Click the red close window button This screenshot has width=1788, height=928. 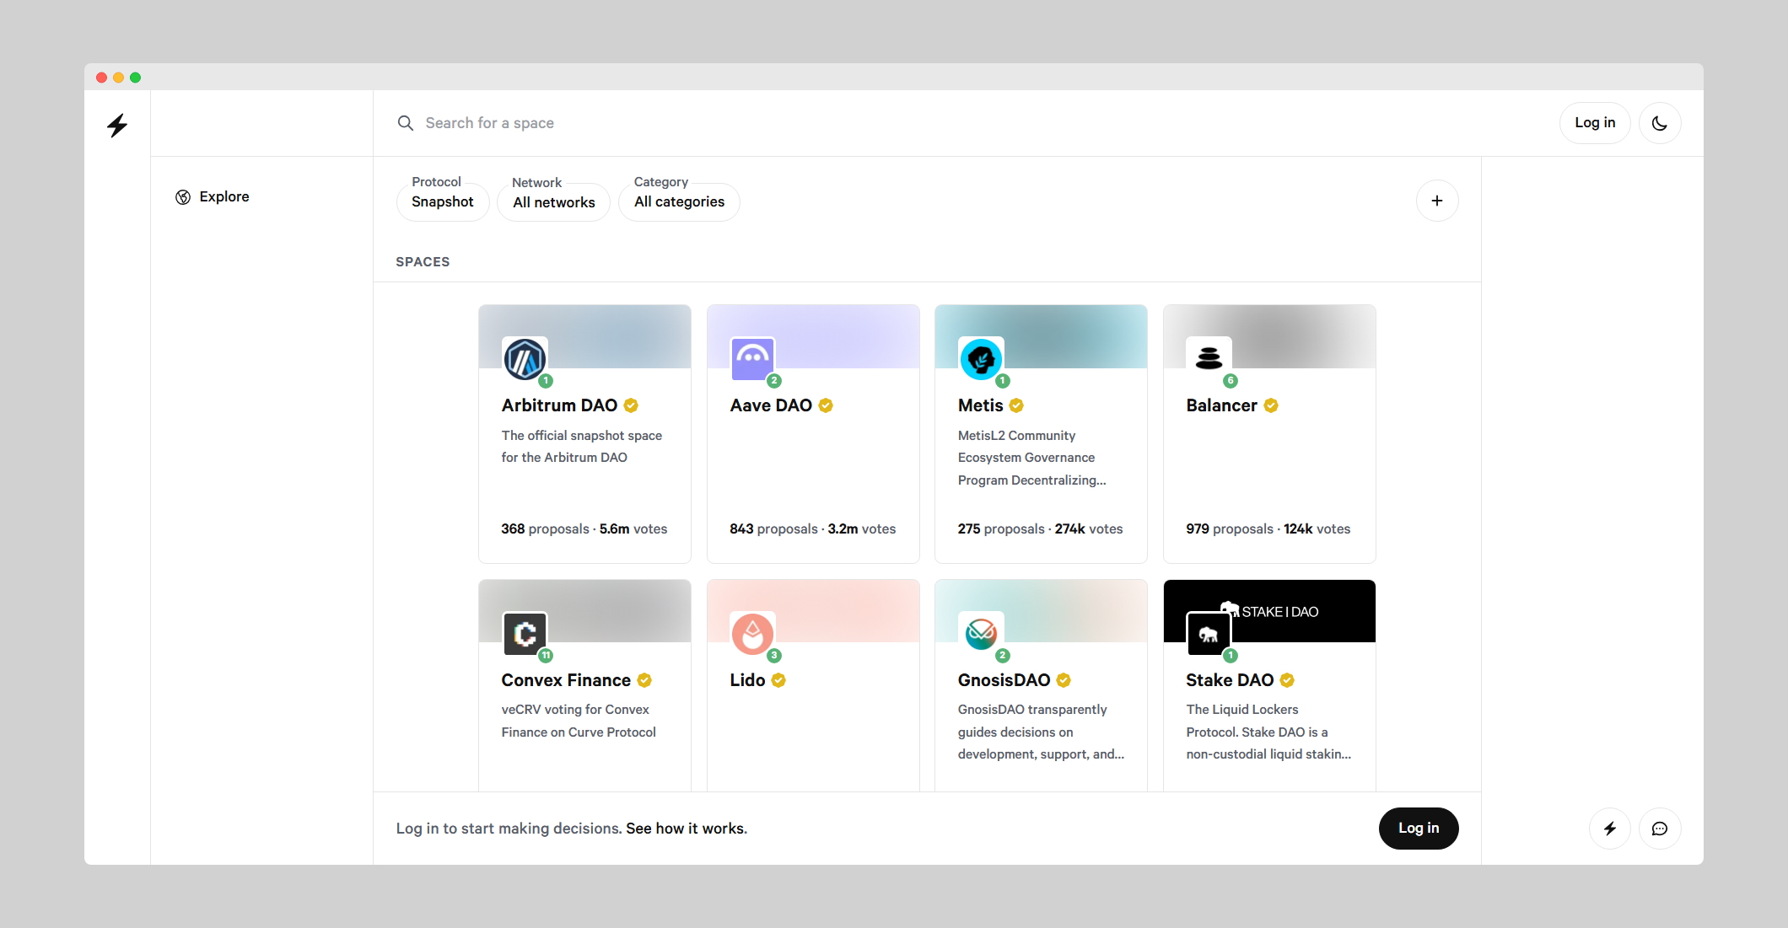[x=101, y=78]
